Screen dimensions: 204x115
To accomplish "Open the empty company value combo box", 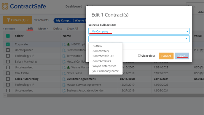I will click(x=139, y=39).
